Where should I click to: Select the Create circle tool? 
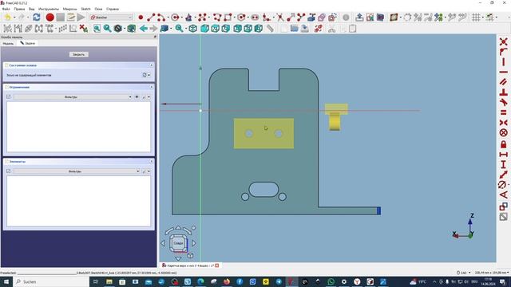(x=175, y=18)
